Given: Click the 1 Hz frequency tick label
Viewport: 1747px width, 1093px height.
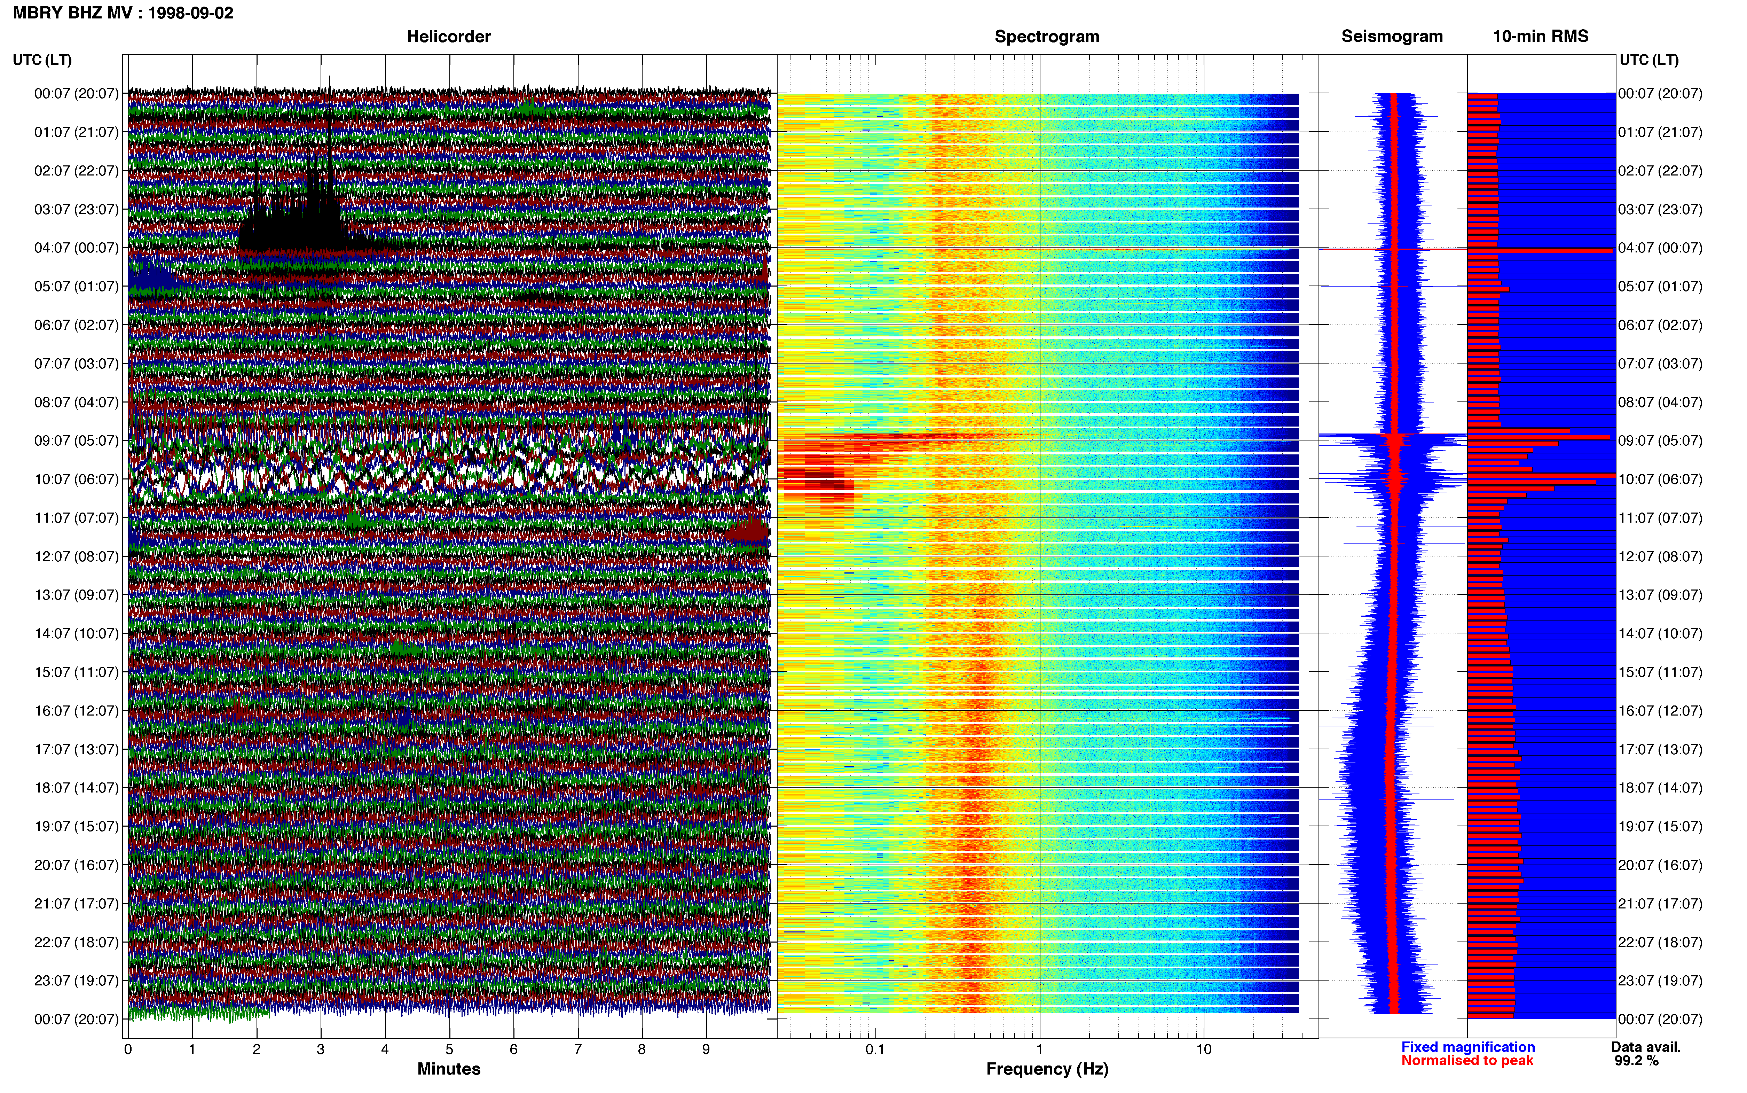Looking at the screenshot, I should [1040, 1049].
